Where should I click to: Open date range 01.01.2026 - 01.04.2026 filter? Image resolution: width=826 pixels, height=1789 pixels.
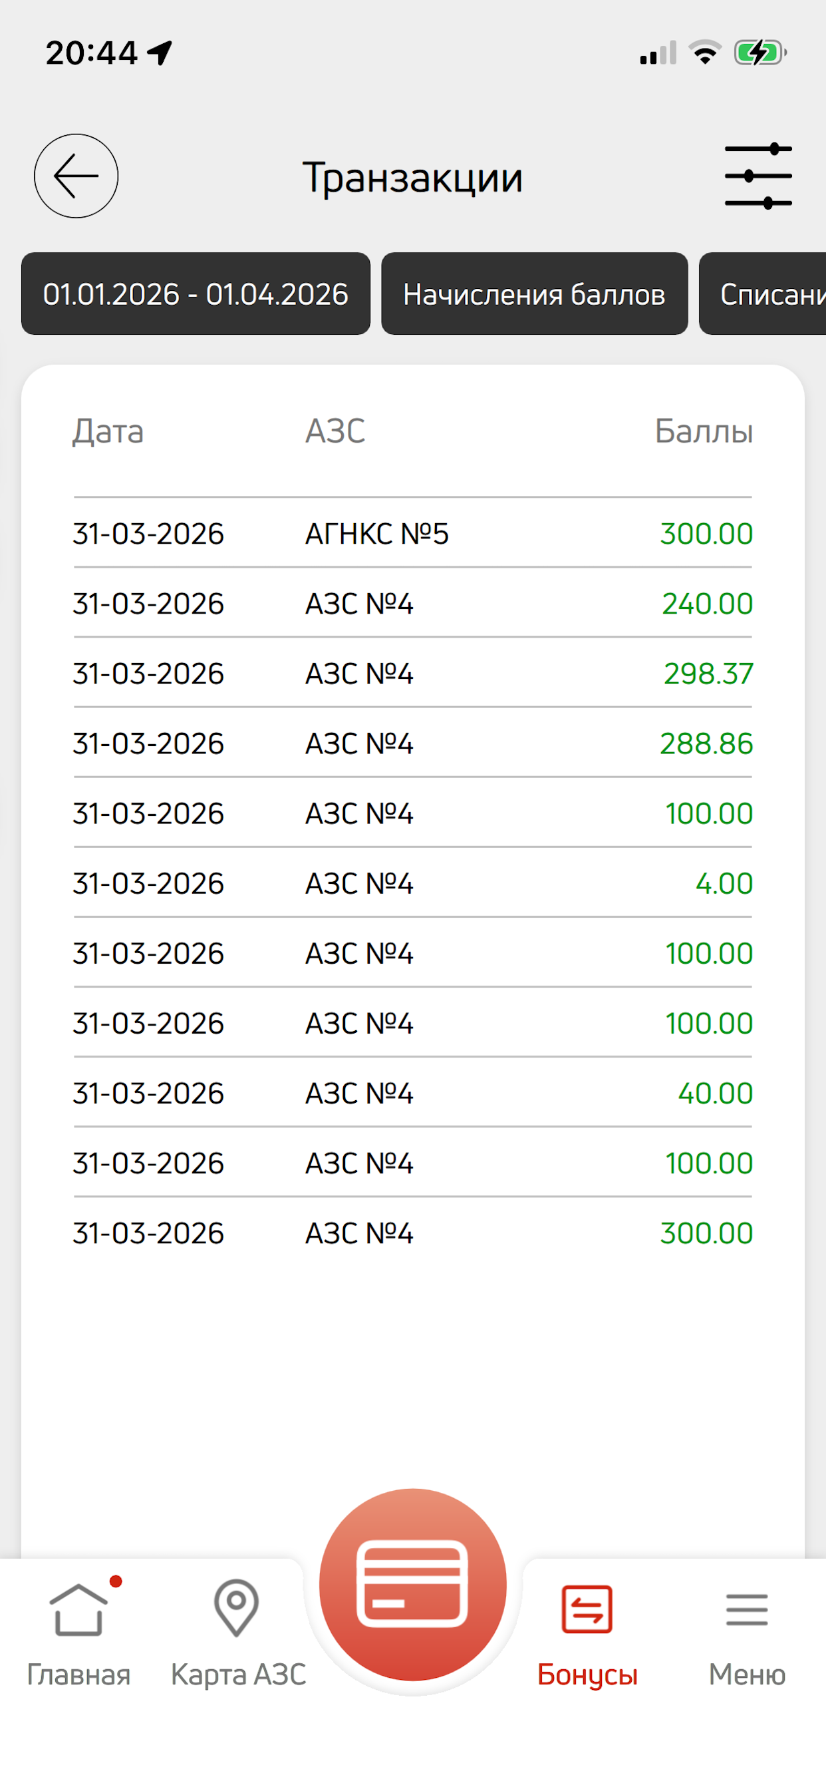click(196, 294)
